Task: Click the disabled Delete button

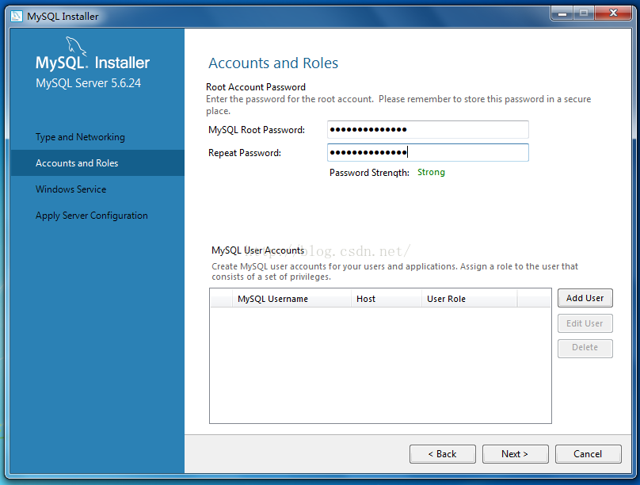Action: pos(585,348)
